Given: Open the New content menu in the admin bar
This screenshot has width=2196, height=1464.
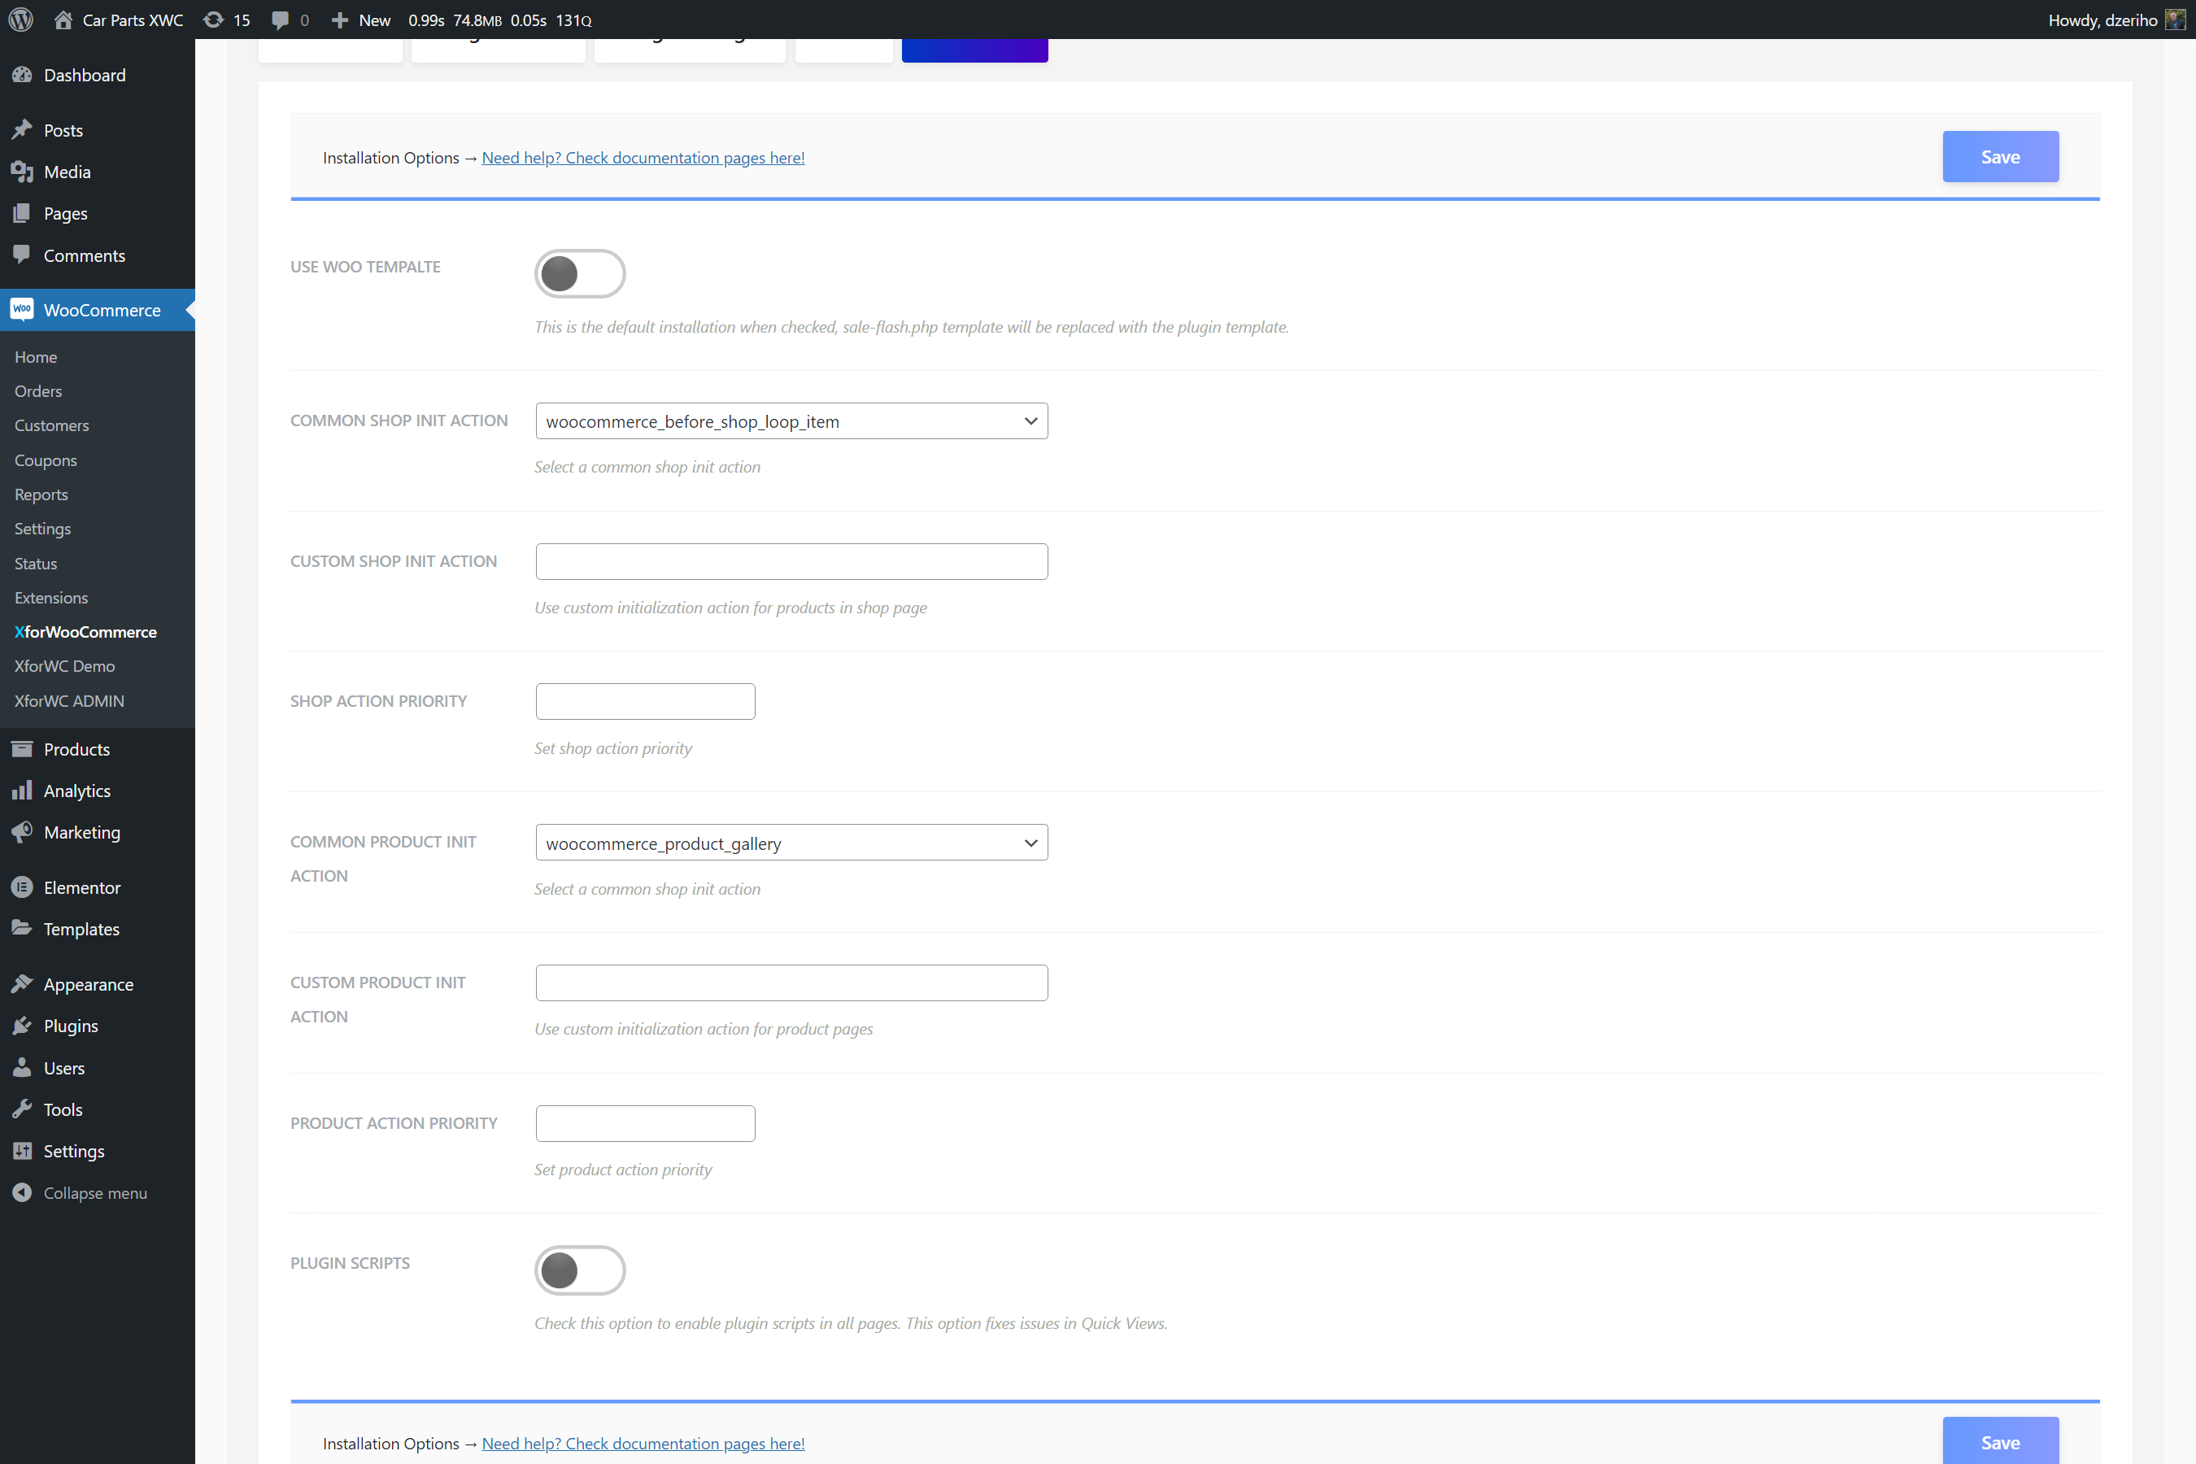Looking at the screenshot, I should pos(361,20).
